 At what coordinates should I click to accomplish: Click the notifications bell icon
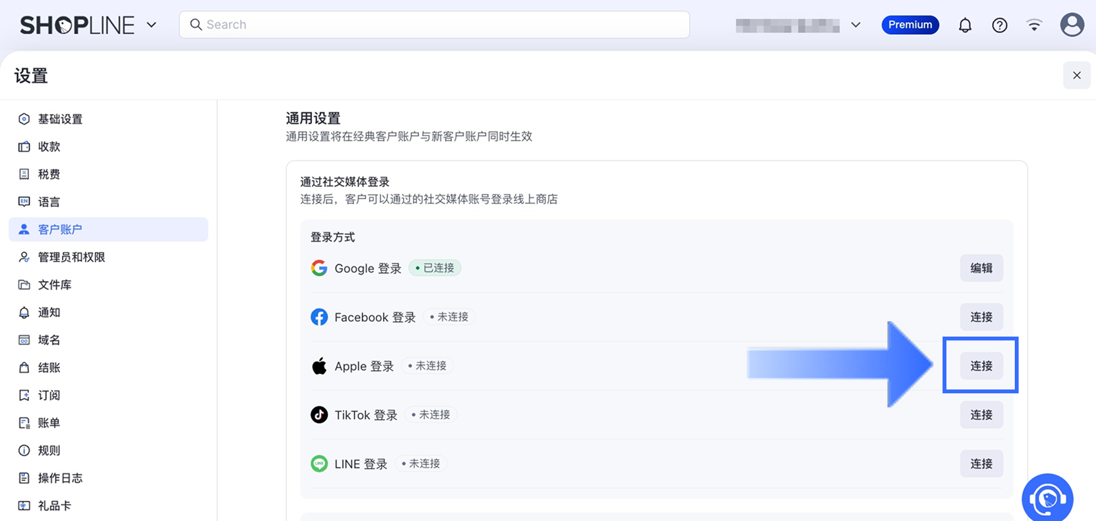[x=964, y=25]
